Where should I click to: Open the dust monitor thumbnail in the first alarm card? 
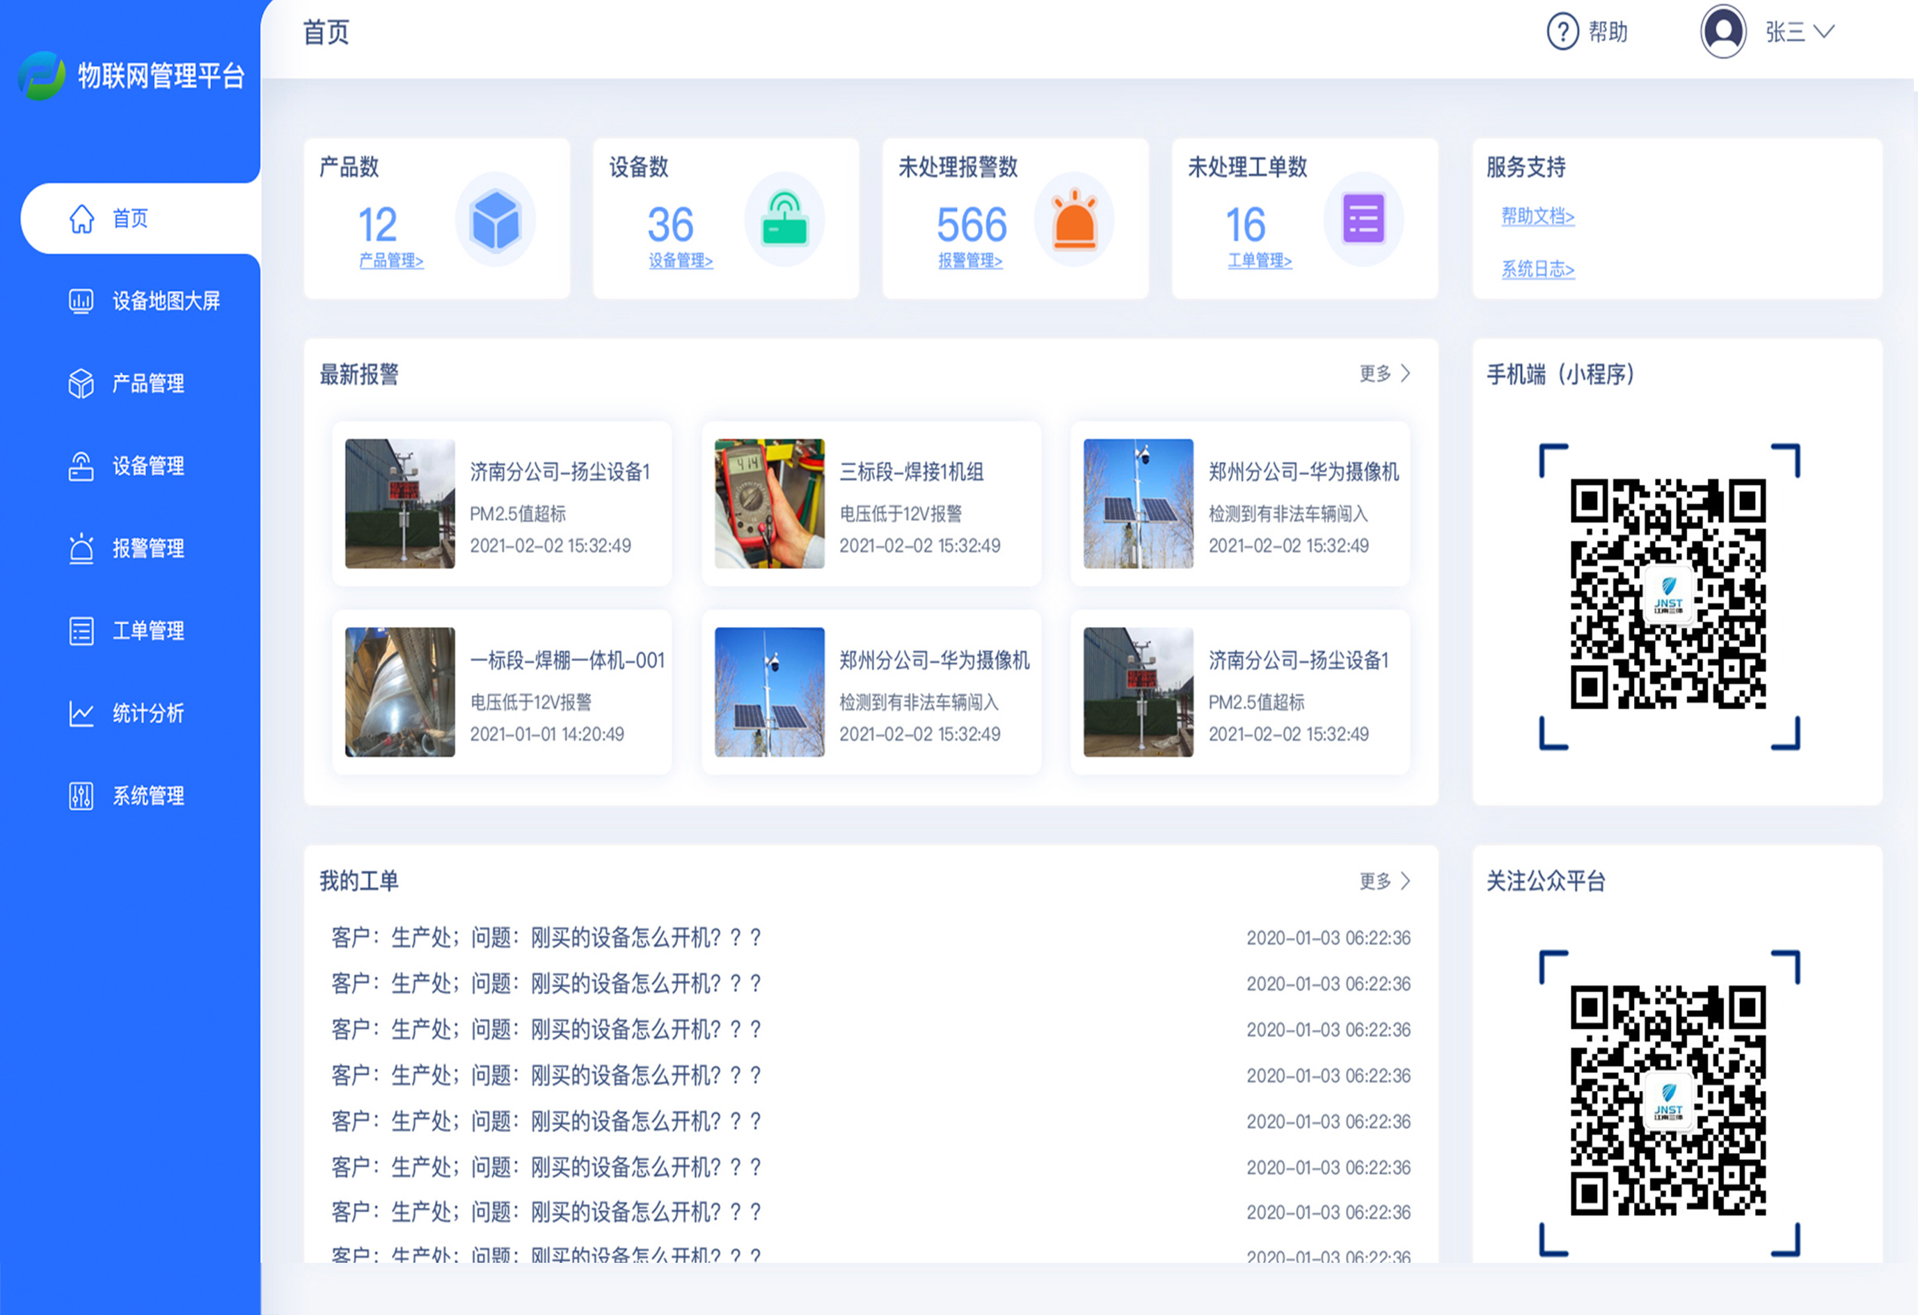tap(400, 503)
